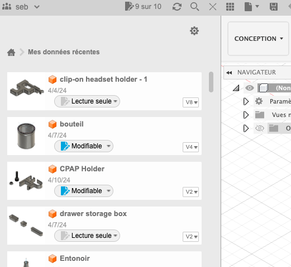Open Lecture seule dropdown for clip-on headset holder
This screenshot has width=291, height=267.
(87, 101)
